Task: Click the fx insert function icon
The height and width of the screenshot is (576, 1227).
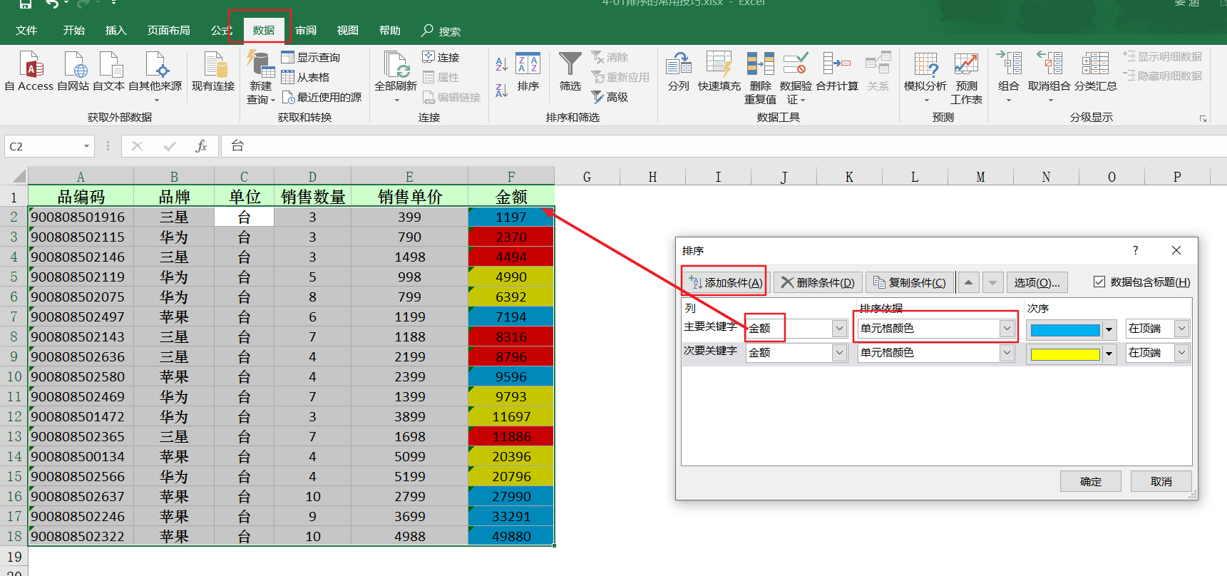Action: coord(201,146)
